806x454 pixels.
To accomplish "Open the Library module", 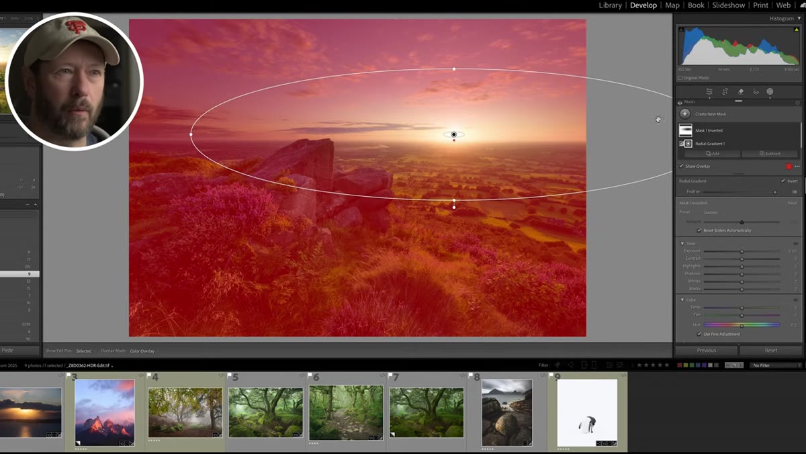I will (x=610, y=5).
